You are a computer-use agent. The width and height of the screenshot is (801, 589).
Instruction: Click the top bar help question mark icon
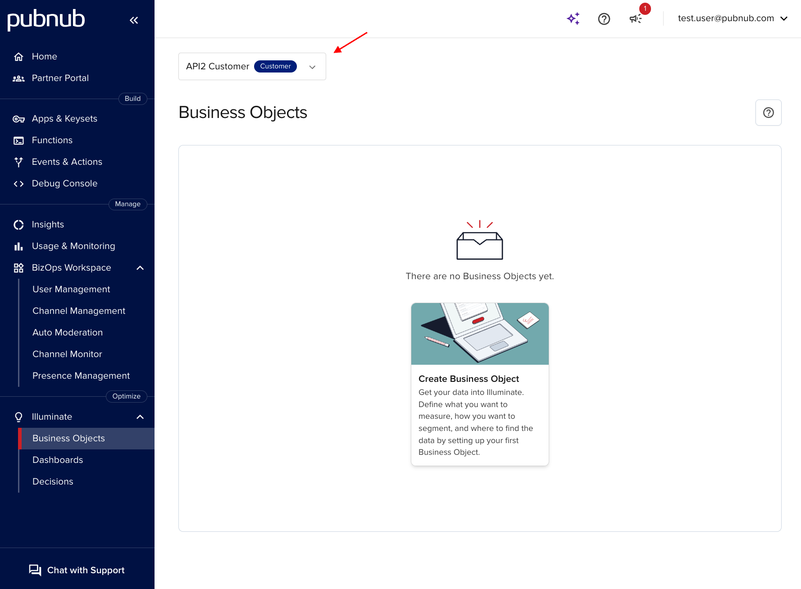604,18
